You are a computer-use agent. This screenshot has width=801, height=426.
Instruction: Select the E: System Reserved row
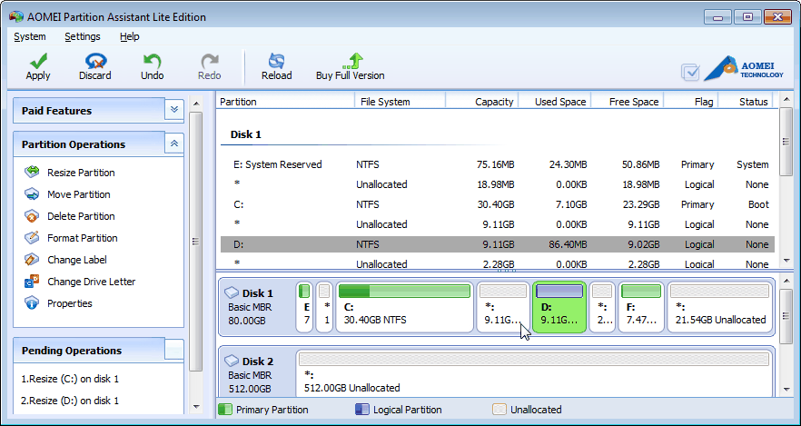point(498,164)
